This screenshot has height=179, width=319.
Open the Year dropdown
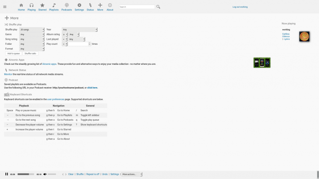pyautogui.click(x=80, y=30)
